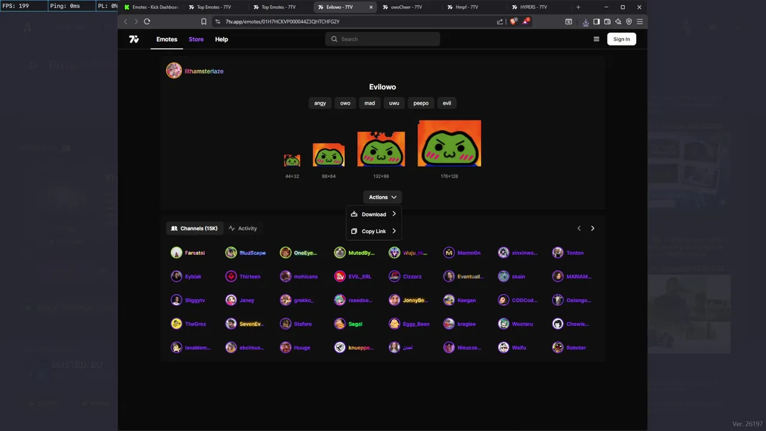Open lithamsterlaze's profile link

(204, 71)
